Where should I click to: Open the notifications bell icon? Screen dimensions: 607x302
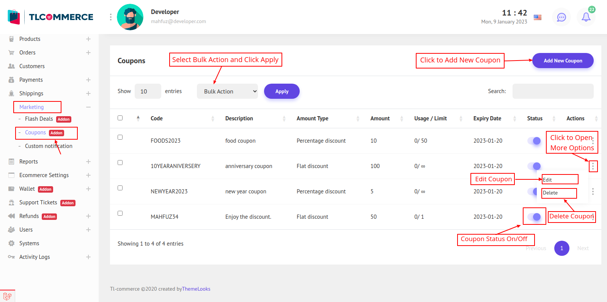coord(586,17)
